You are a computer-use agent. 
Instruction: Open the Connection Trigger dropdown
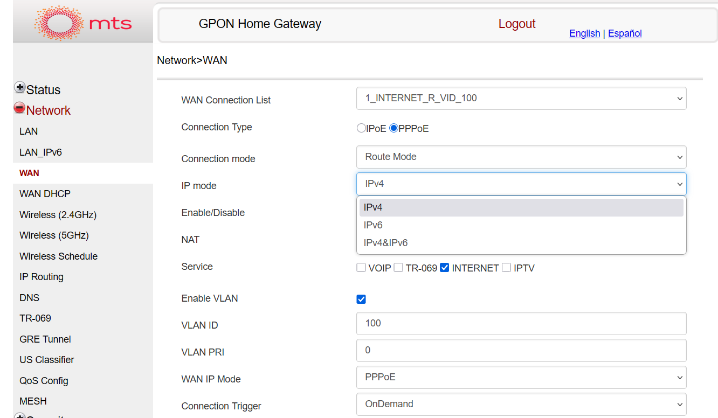pyautogui.click(x=521, y=404)
